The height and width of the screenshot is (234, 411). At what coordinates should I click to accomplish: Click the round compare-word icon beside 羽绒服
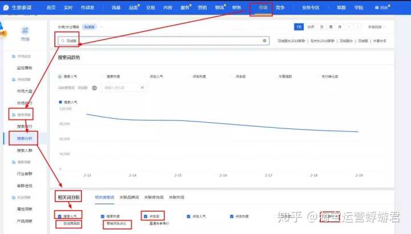pyautogui.click(x=94, y=87)
